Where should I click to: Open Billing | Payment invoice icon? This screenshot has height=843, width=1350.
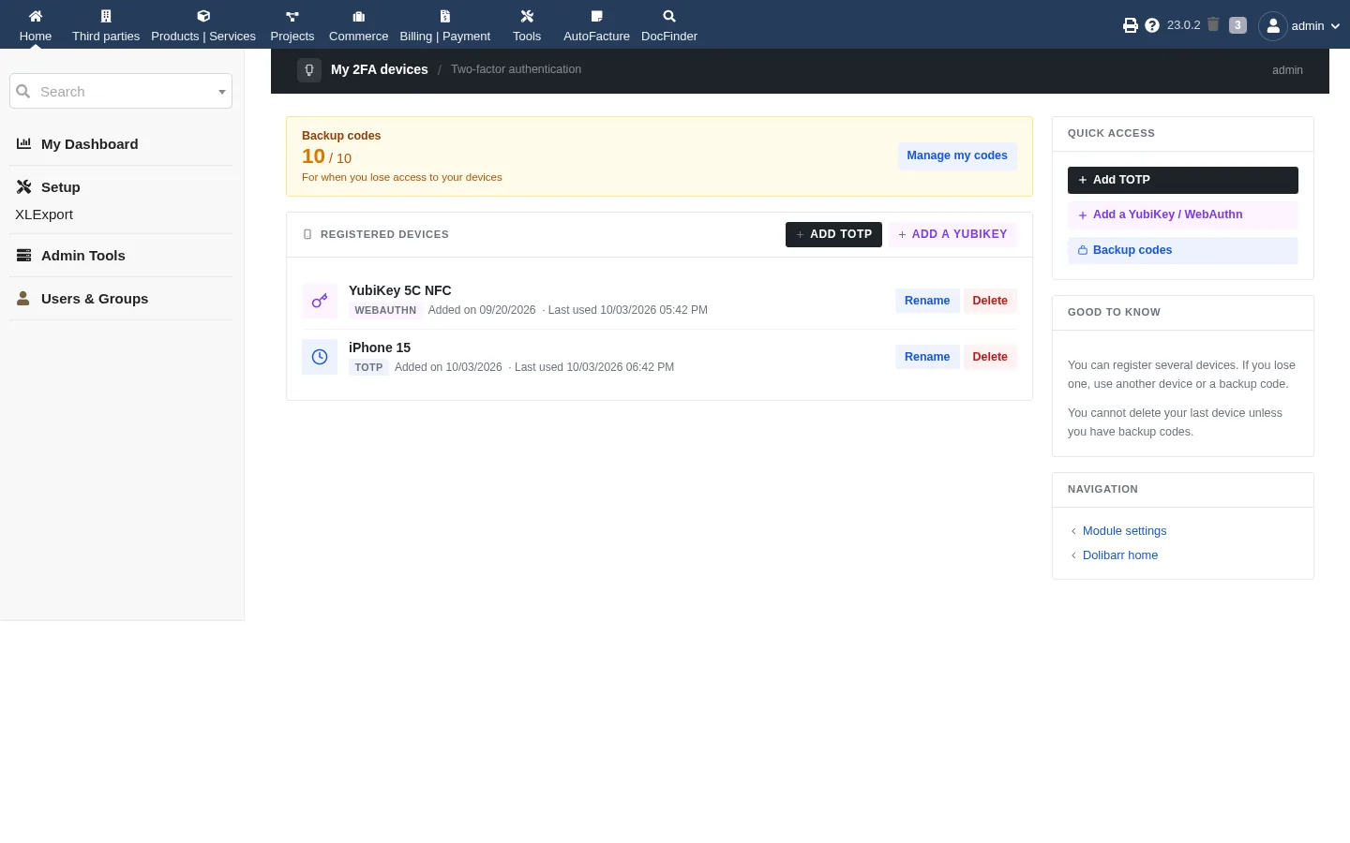click(445, 16)
